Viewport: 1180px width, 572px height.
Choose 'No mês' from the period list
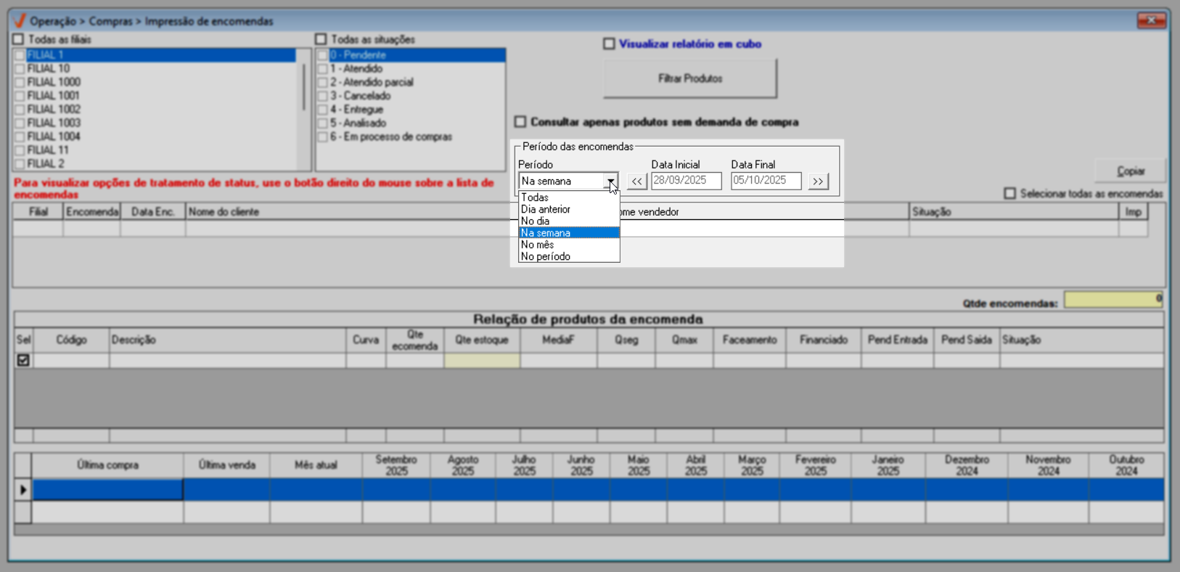[x=538, y=245]
